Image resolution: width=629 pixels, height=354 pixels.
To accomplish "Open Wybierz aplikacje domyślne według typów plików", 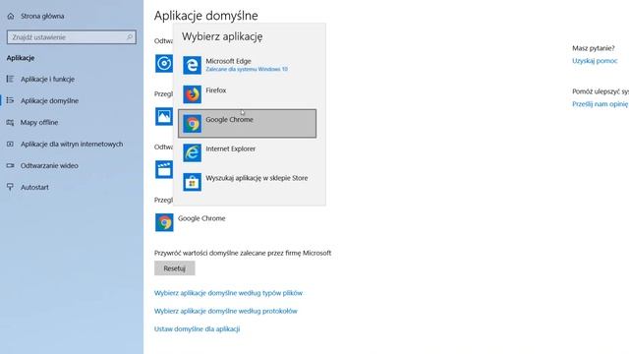I will tap(228, 293).
